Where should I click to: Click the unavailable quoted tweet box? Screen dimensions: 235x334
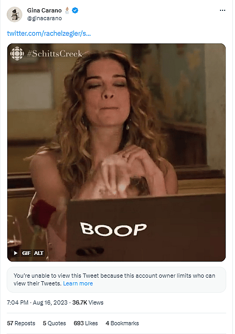tap(116, 280)
